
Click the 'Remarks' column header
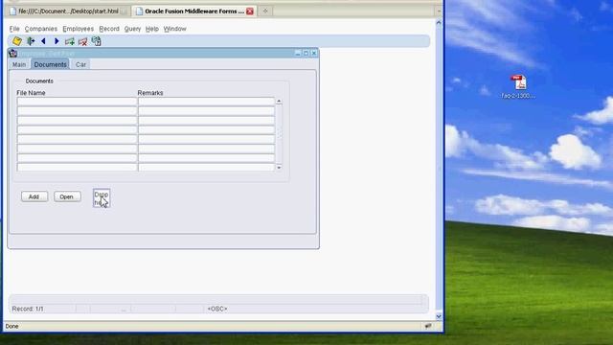click(150, 93)
